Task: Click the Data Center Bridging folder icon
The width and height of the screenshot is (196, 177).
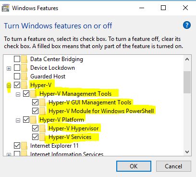Action: [x=24, y=59]
